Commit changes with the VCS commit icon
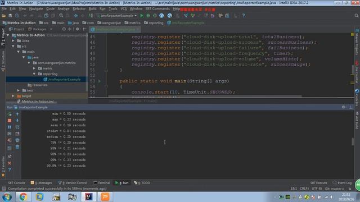The image size is (360, 202). 192,16
